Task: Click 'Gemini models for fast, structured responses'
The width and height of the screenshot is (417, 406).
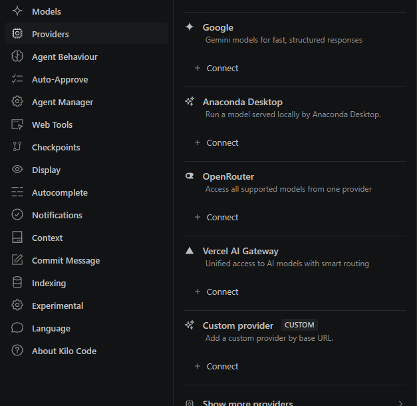Action: [284, 40]
